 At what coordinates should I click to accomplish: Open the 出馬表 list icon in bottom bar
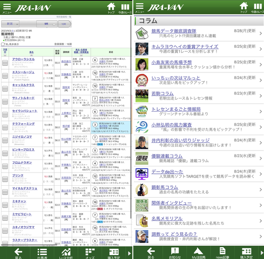point(42,253)
